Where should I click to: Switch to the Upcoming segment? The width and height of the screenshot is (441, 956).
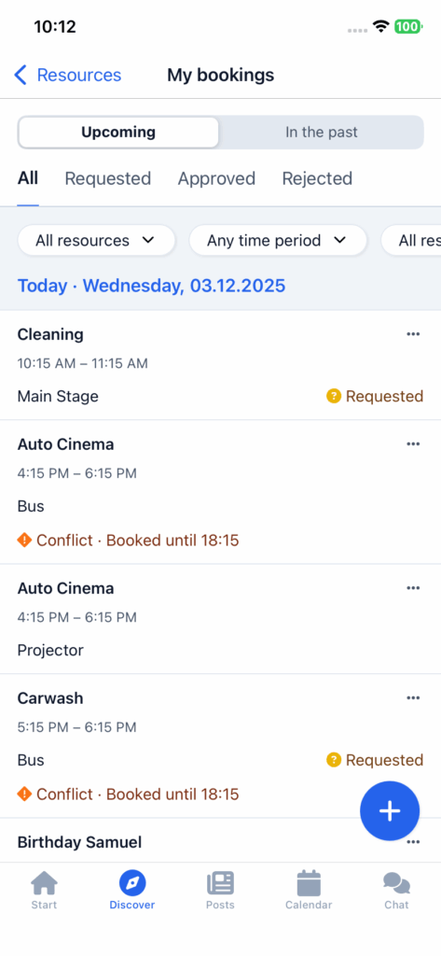point(118,133)
